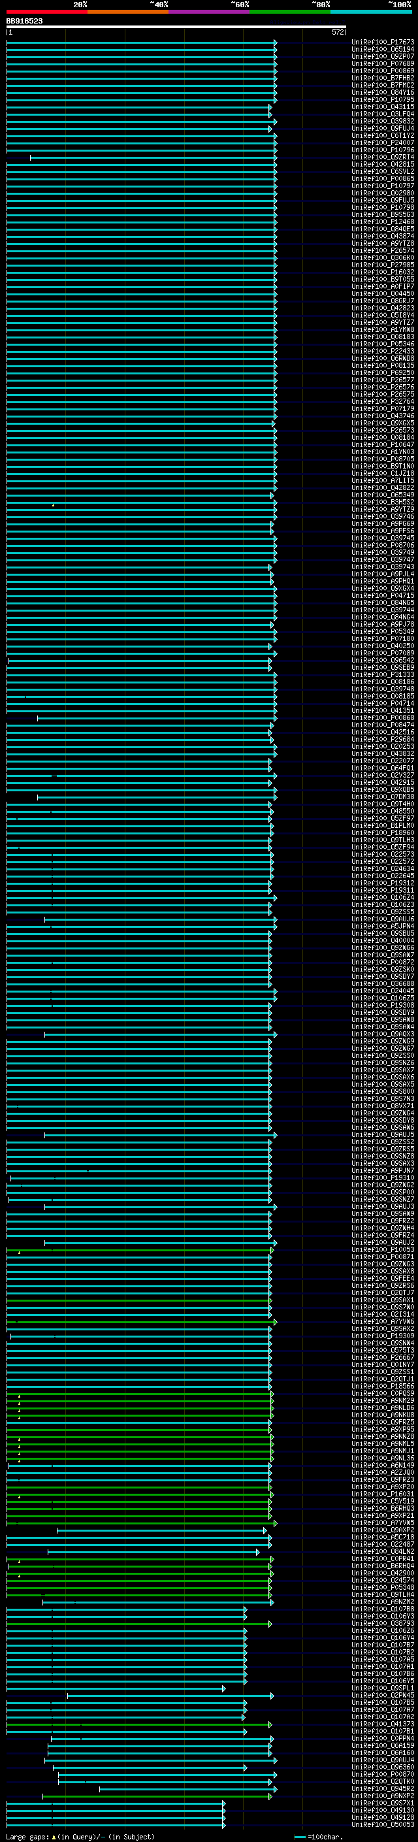
Task: Select hit label UniRef100_P00869
Action: (383, 71)
